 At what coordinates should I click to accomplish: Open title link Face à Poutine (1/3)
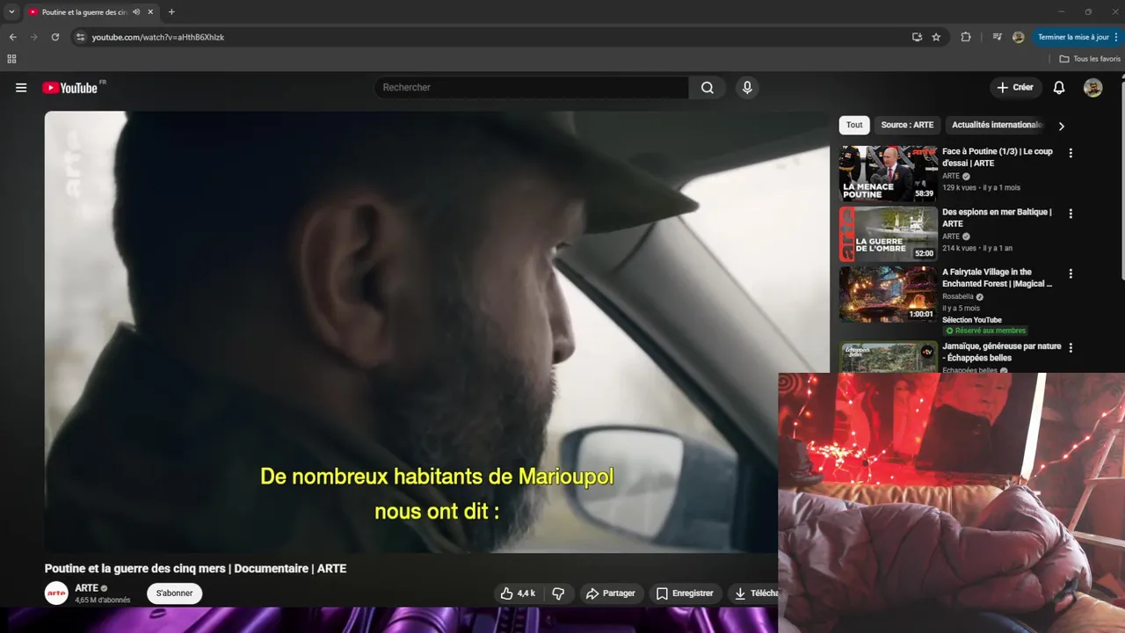point(997,157)
